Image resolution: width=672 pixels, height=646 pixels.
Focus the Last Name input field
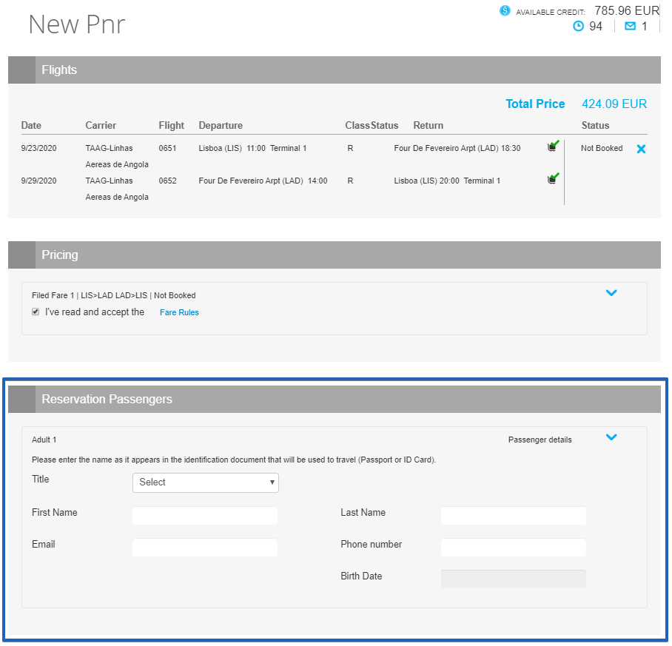point(513,516)
